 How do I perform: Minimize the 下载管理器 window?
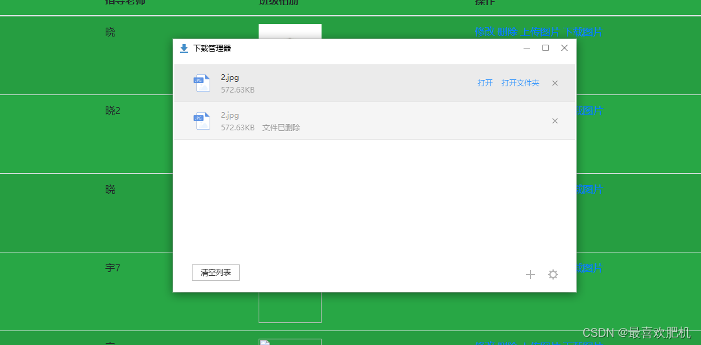(527, 48)
